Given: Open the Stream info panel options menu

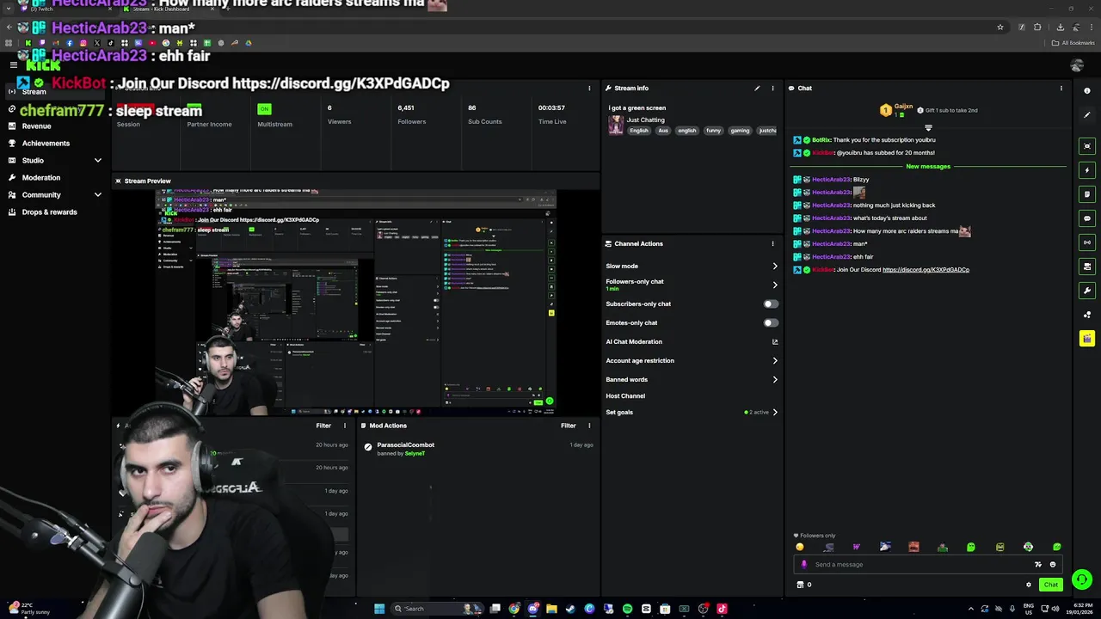Looking at the screenshot, I should coord(772,88).
